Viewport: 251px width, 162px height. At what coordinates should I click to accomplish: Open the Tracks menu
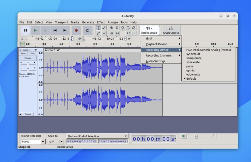coord(75,22)
